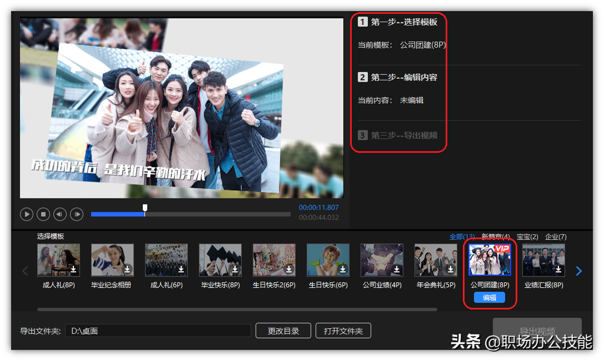
Task: Click the 业绩汇报(8P) template label
Action: [543, 285]
